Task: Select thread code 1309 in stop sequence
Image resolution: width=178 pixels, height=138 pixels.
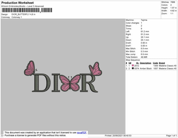Action: [x=155, y=66]
